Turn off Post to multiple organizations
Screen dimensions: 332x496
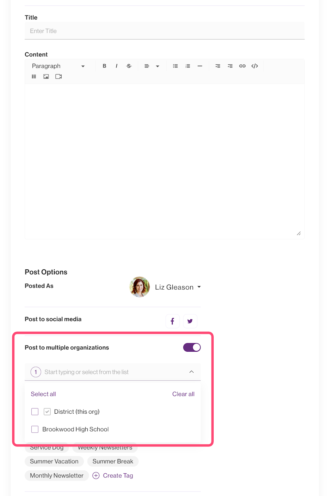coord(192,348)
